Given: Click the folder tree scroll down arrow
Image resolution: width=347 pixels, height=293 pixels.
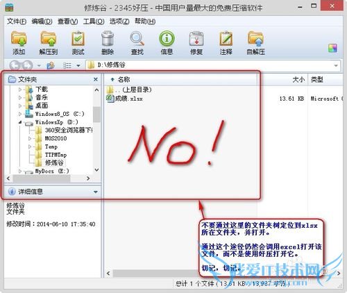Looking at the screenshot, I should point(96,170).
